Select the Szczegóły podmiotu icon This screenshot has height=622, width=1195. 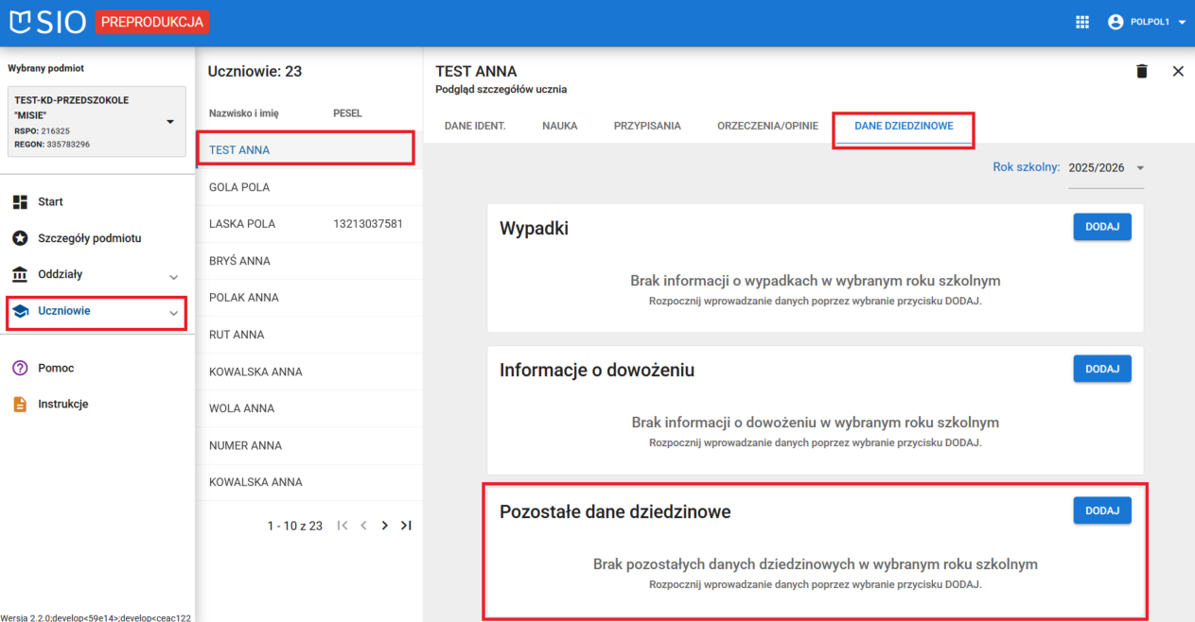[19, 238]
